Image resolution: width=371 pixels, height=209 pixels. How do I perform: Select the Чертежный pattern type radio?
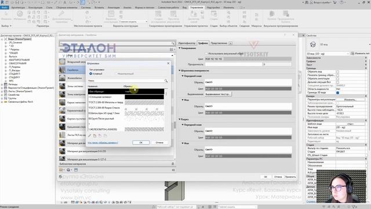pos(90,74)
